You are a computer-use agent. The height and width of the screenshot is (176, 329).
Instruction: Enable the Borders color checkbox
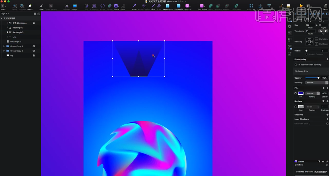296,107
